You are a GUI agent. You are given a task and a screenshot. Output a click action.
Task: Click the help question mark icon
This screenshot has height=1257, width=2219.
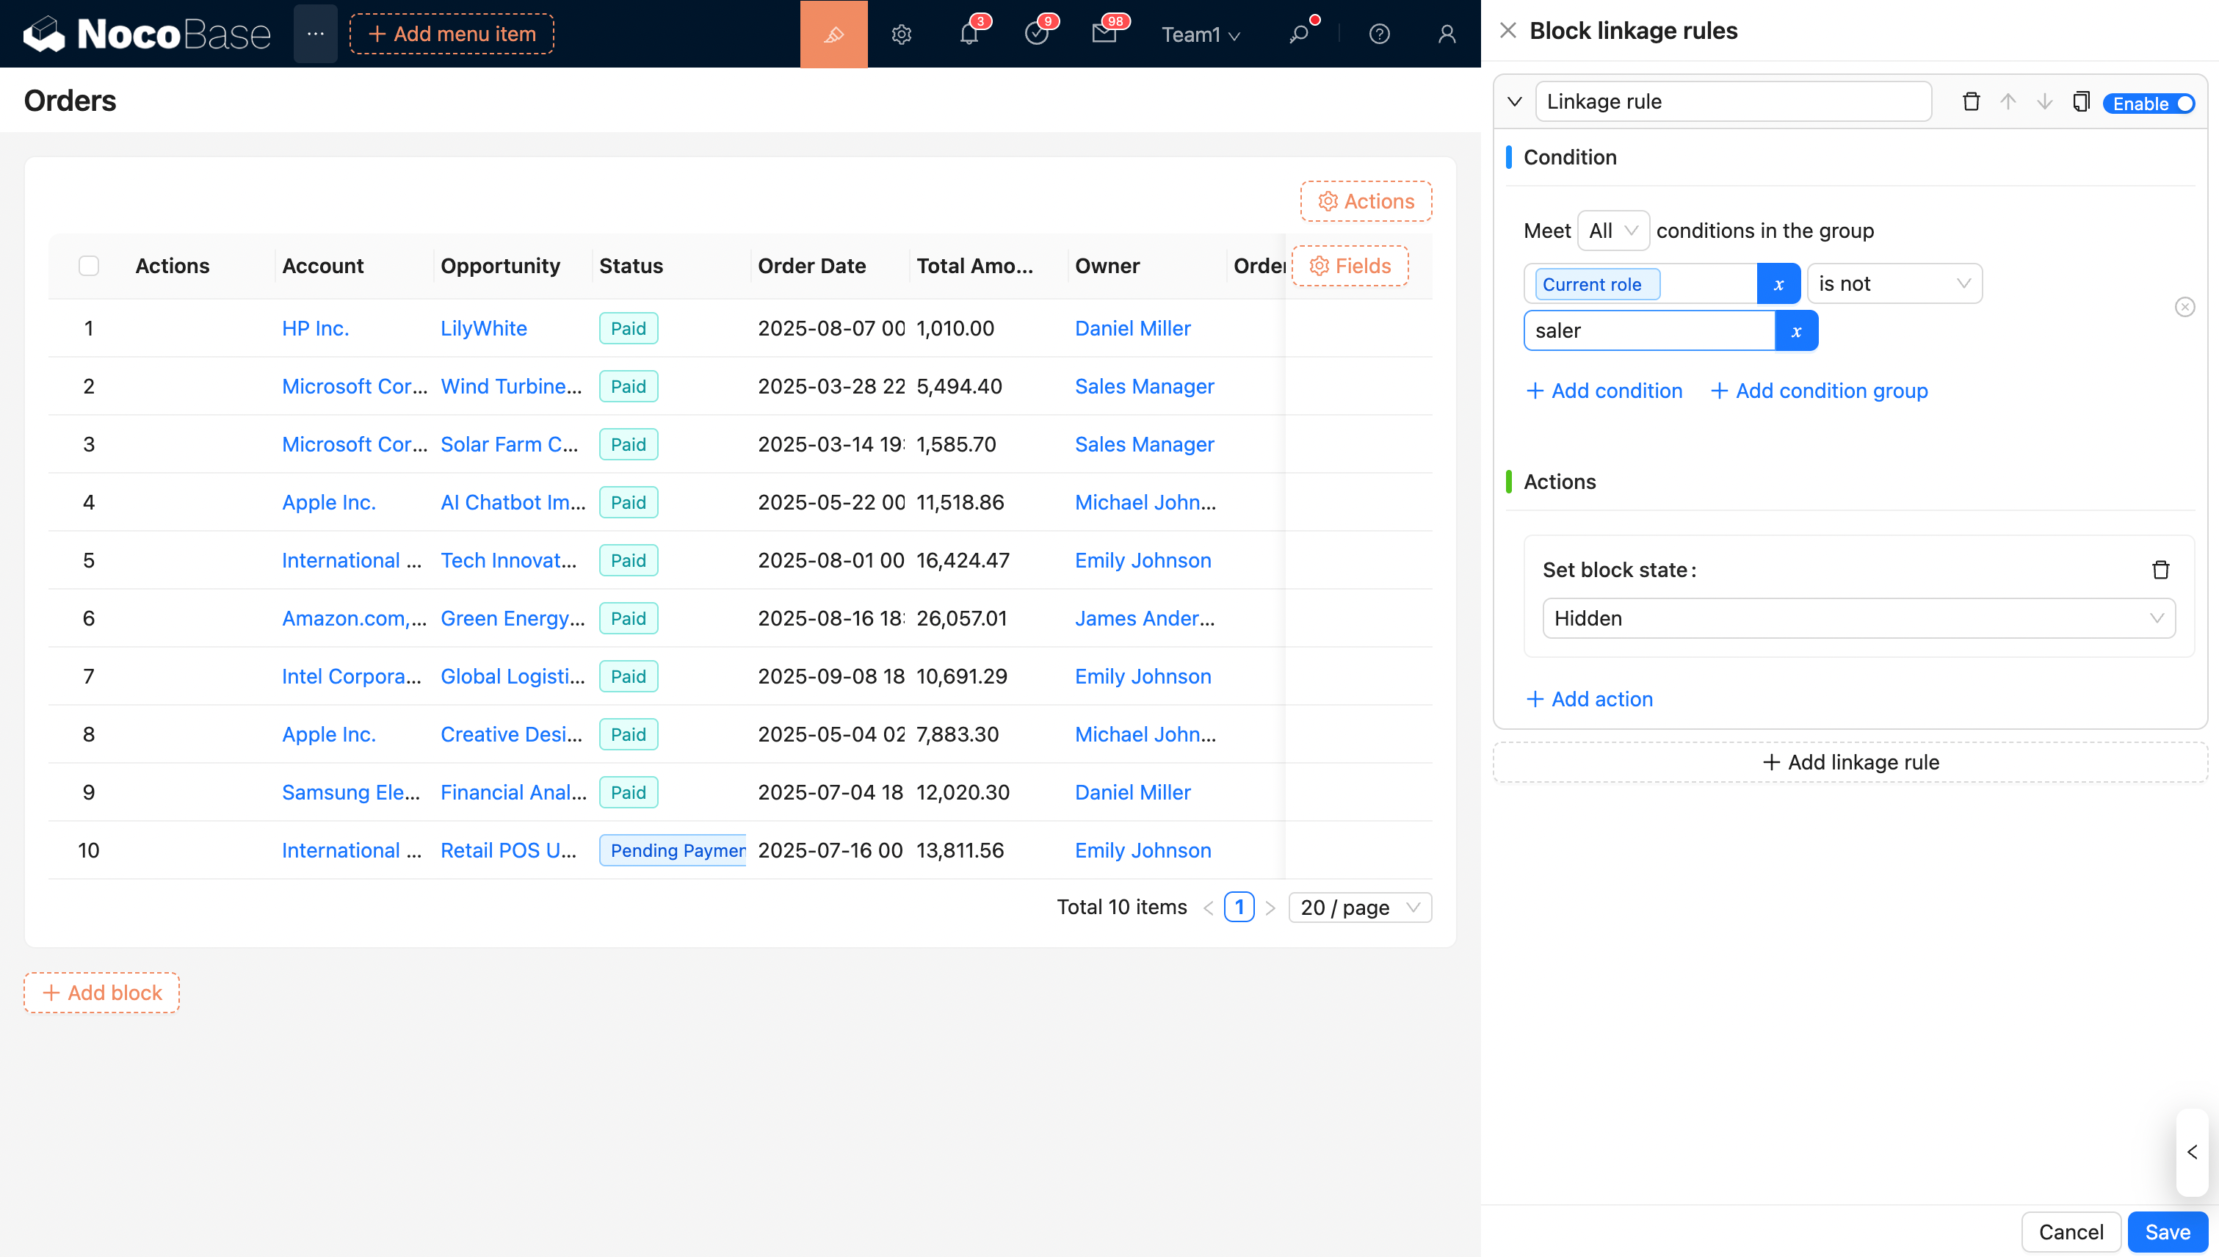click(1379, 35)
